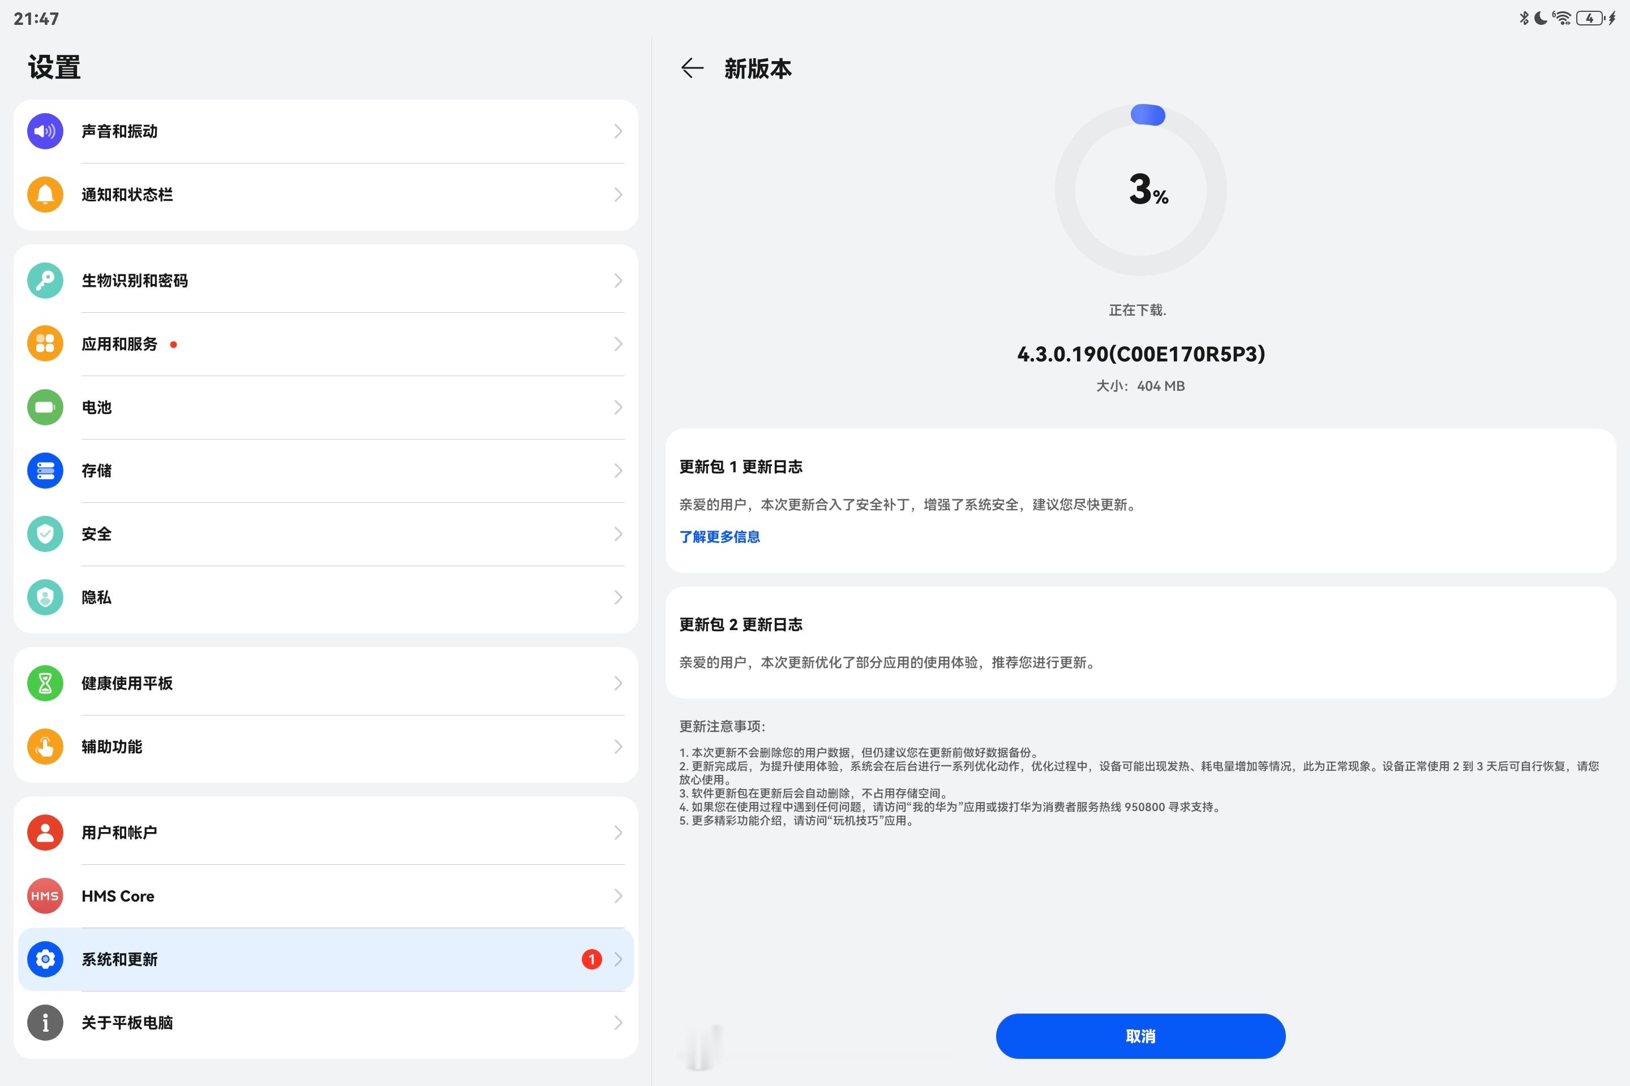Click the red HMS Core icon
This screenshot has height=1086, width=1630.
pyautogui.click(x=45, y=895)
